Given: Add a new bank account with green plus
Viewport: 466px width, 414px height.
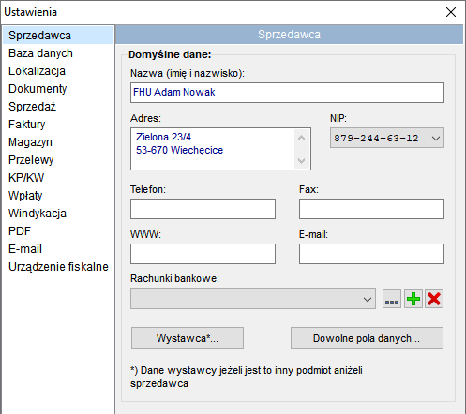Looking at the screenshot, I should [413, 299].
